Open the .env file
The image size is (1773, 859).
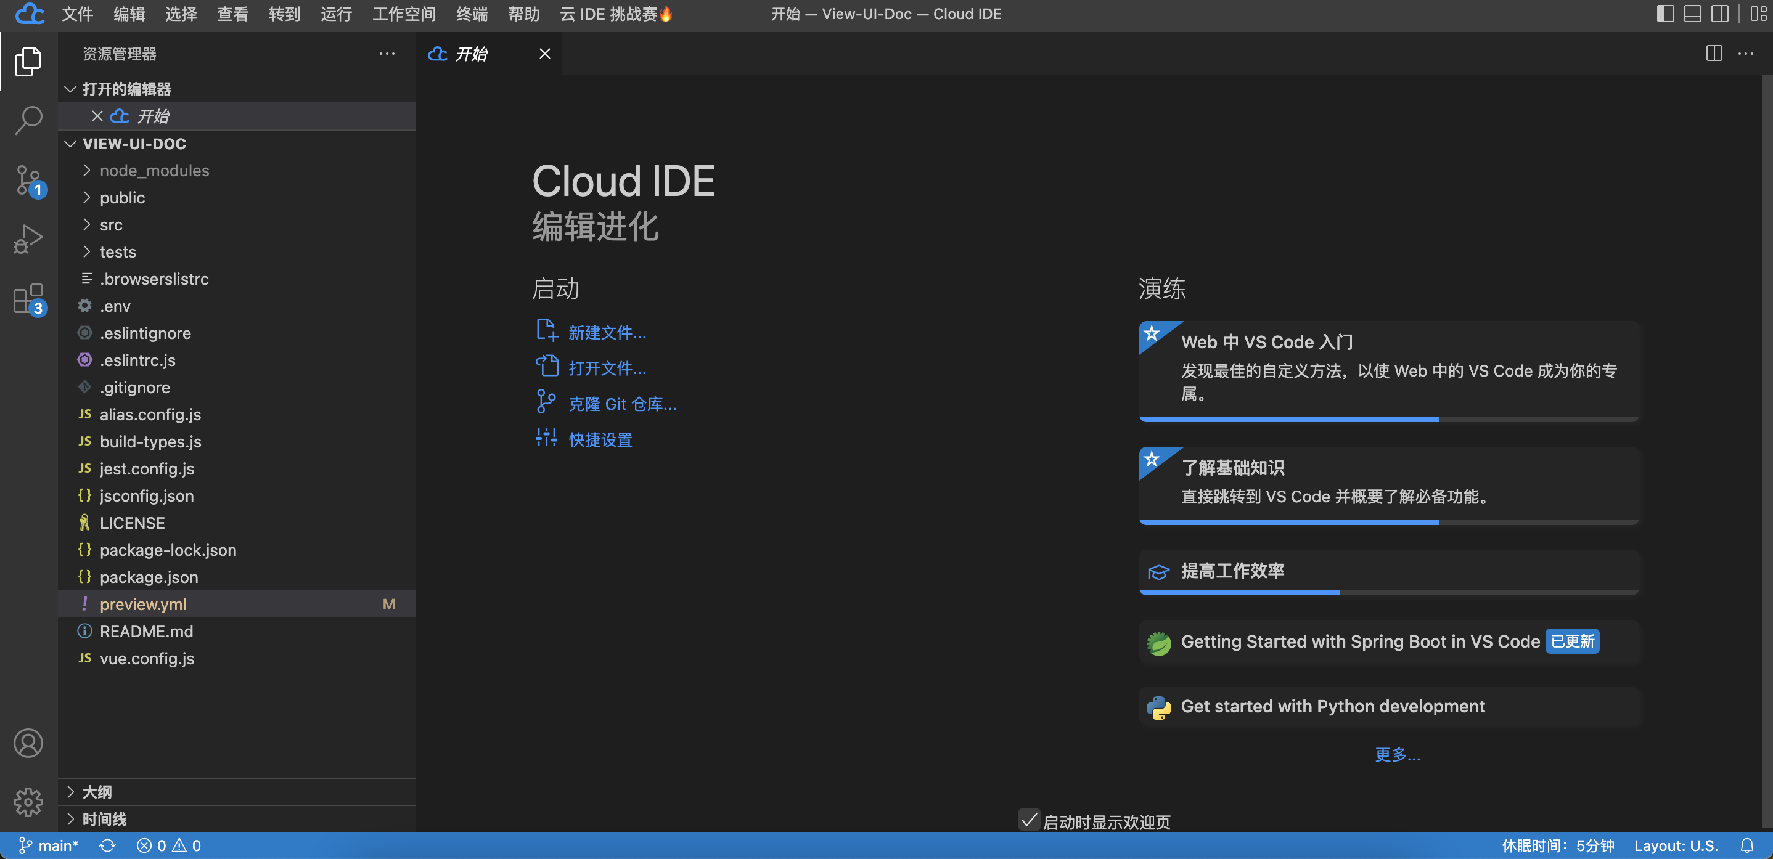point(237,306)
